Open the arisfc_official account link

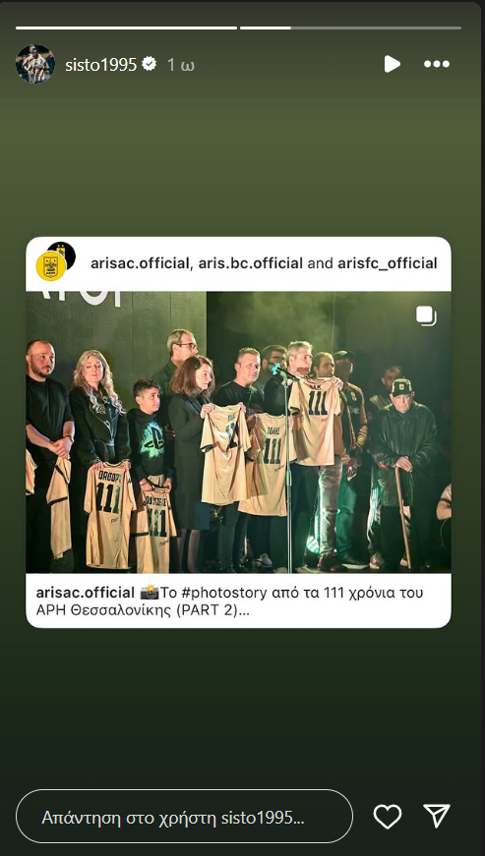tap(388, 263)
